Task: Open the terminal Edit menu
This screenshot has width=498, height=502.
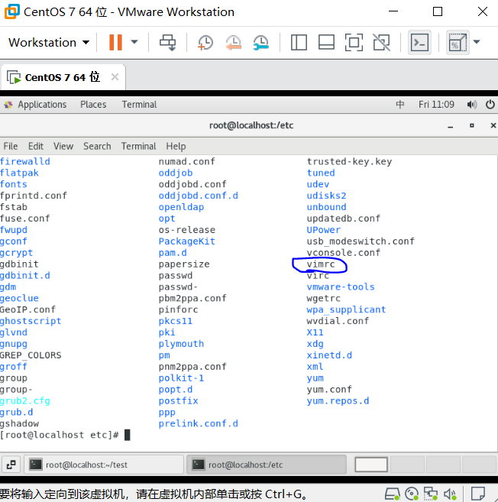Action: [36, 146]
